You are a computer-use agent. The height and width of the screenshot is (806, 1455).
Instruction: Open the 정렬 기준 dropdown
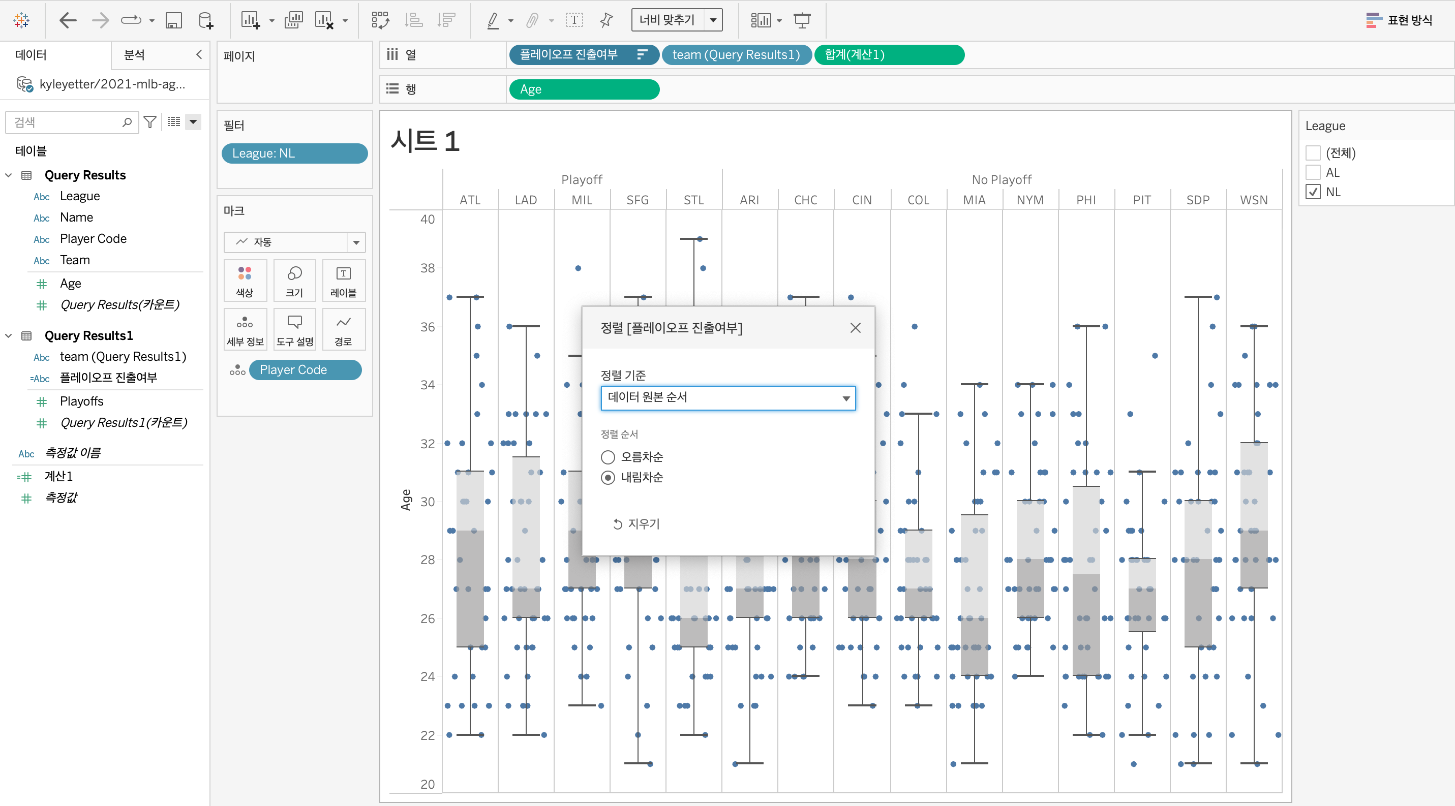point(728,398)
